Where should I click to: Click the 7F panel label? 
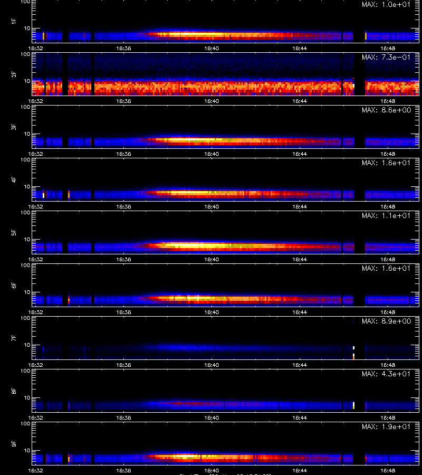pyautogui.click(x=14, y=338)
